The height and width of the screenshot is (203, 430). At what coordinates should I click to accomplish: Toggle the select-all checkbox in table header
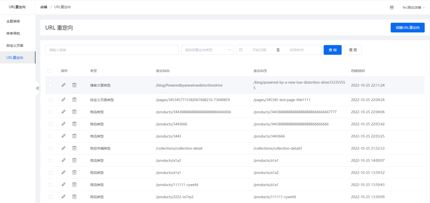point(49,71)
